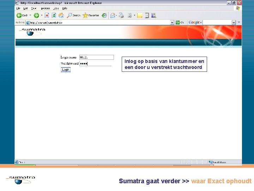Click the page icon in address bar
The width and height of the screenshot is (254, 191).
[x=28, y=23]
